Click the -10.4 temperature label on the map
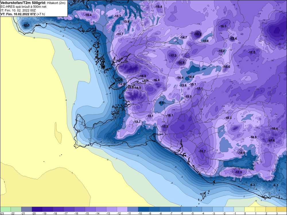Viewport: 287px width, 215px height. pyautogui.click(x=205, y=41)
